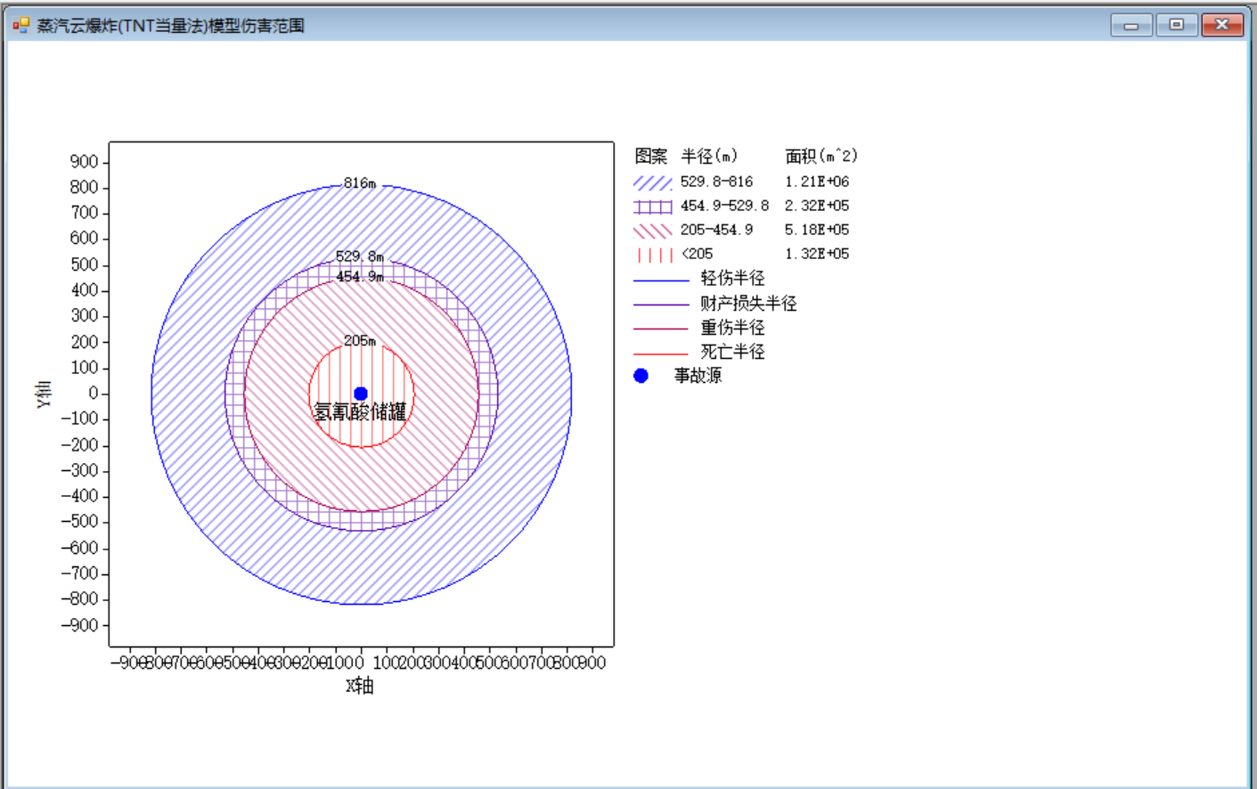
Task: Click the blue dot legend marker for 事故源
Action: [641, 376]
